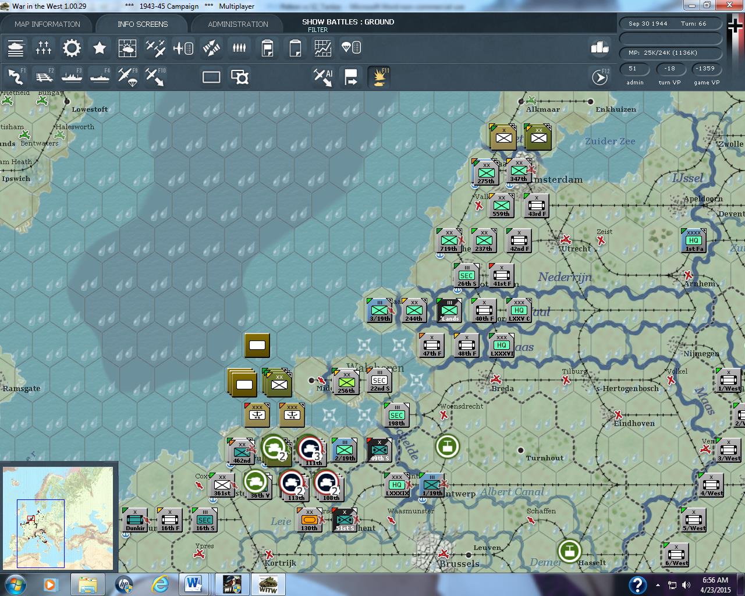Open the order of battle tank icon
Screen dimensions: 745x596
pyautogui.click(x=16, y=48)
